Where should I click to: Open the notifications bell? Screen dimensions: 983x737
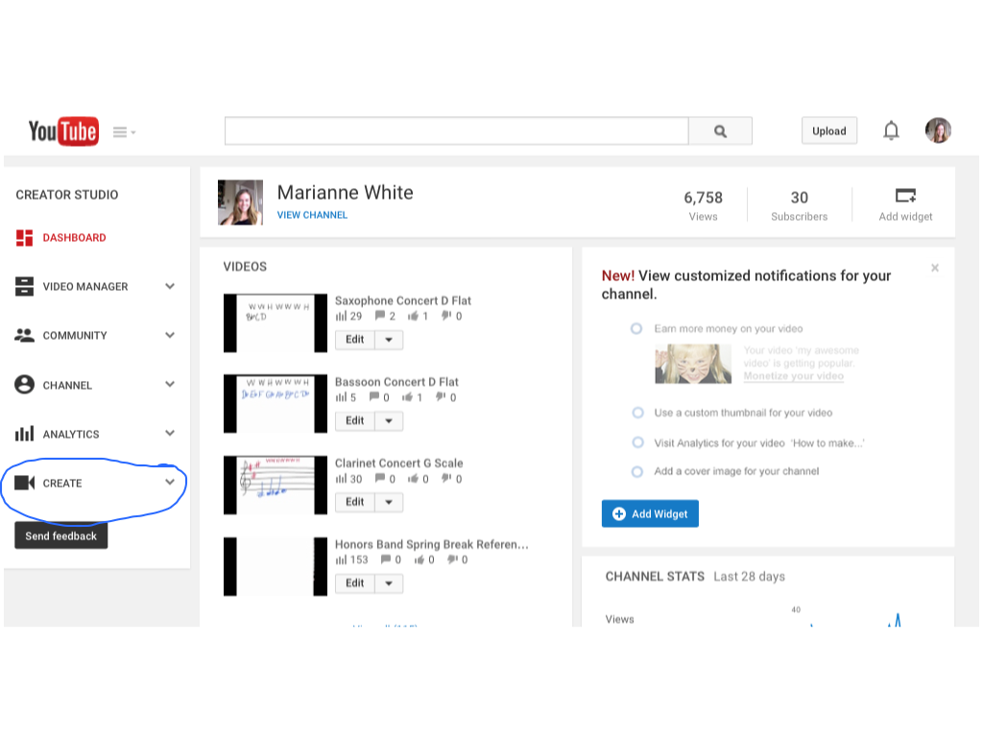tap(891, 131)
